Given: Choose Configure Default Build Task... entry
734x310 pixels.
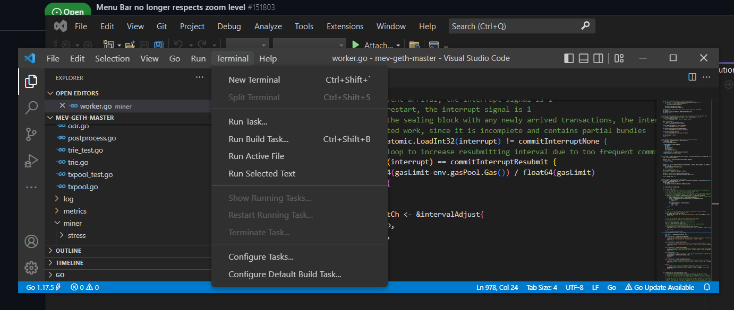Looking at the screenshot, I should 300,274.
